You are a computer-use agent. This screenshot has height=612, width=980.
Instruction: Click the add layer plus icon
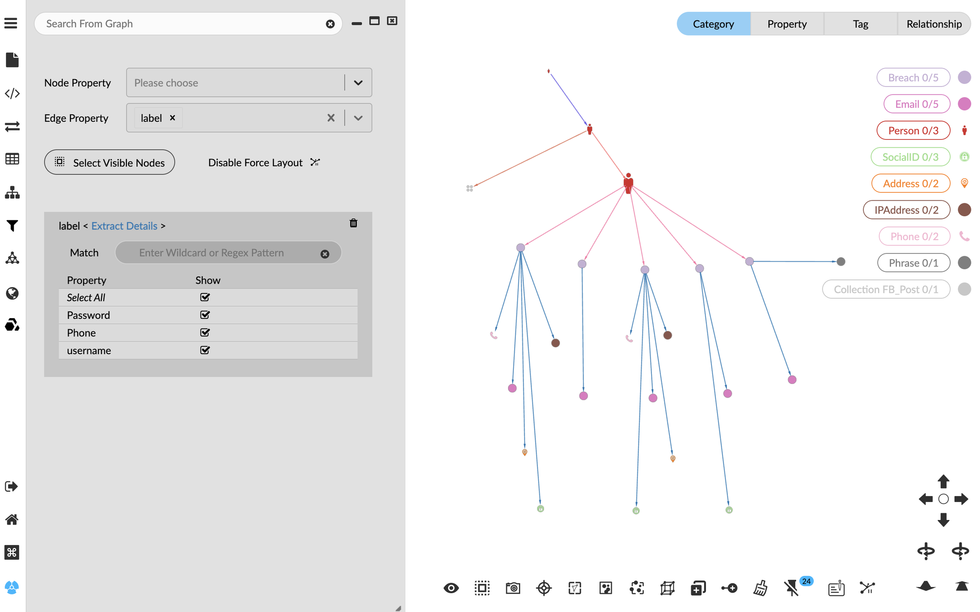pyautogui.click(x=698, y=588)
